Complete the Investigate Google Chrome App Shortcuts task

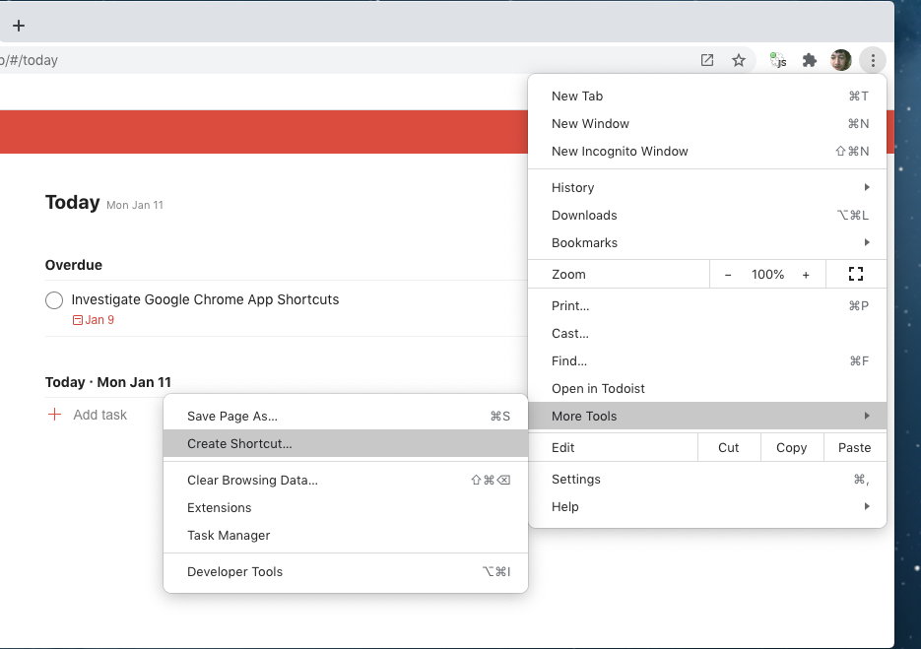pyautogui.click(x=54, y=300)
